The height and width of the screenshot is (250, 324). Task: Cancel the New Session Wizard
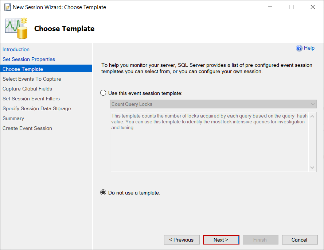coord(299,240)
